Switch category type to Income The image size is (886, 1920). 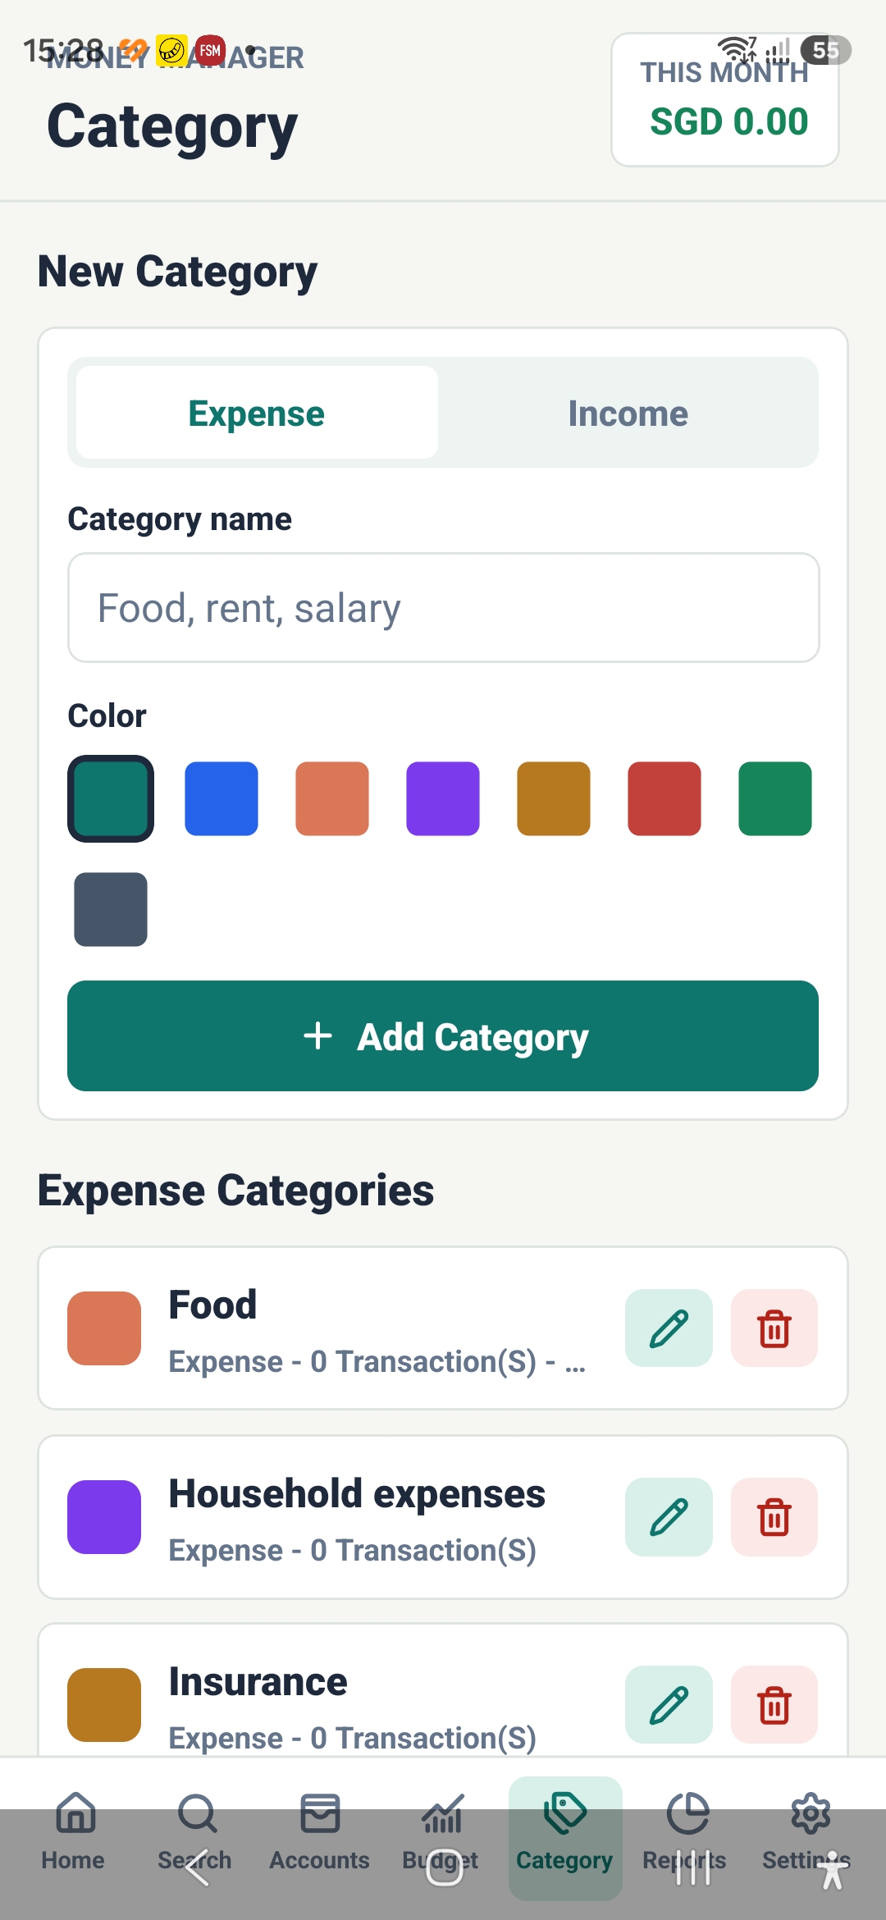point(628,413)
